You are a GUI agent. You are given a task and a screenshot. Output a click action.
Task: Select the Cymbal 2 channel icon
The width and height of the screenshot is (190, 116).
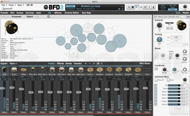[109, 70]
